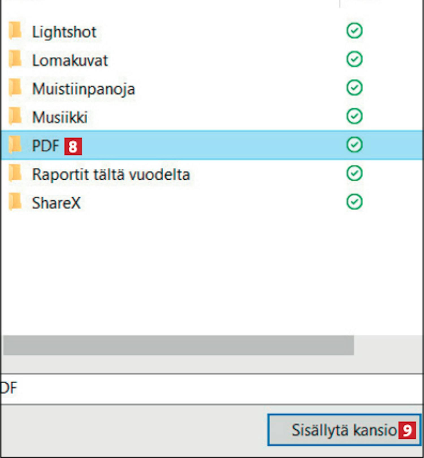Click sync status checkmark for Muistiinpanoja

pyautogui.click(x=354, y=88)
